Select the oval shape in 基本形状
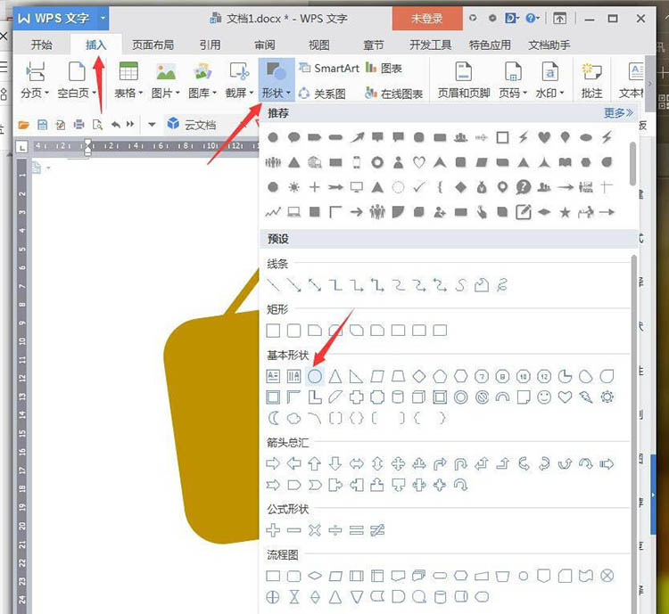 (x=314, y=376)
